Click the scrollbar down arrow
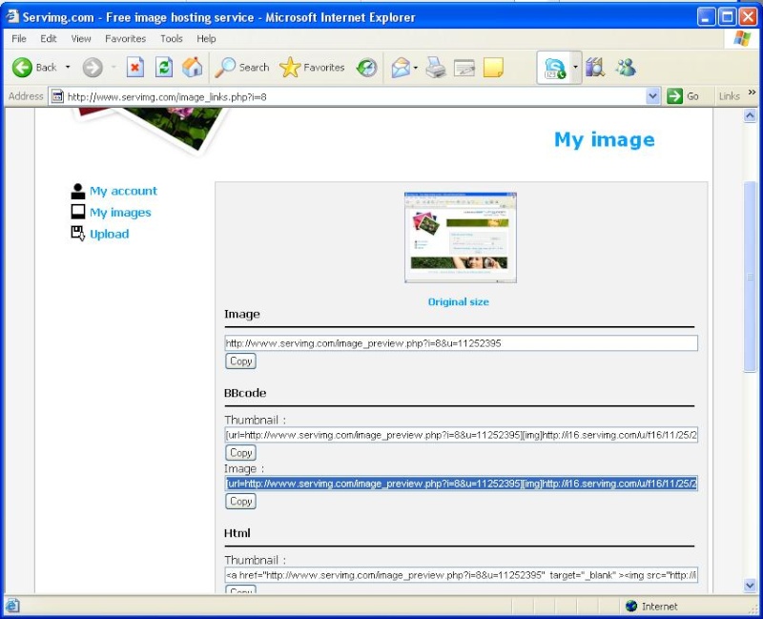Screen dimensions: 763x619 750,586
